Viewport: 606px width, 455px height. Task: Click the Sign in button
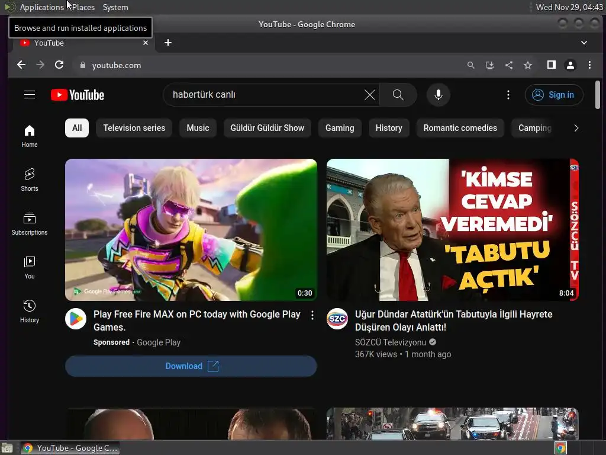(554, 95)
